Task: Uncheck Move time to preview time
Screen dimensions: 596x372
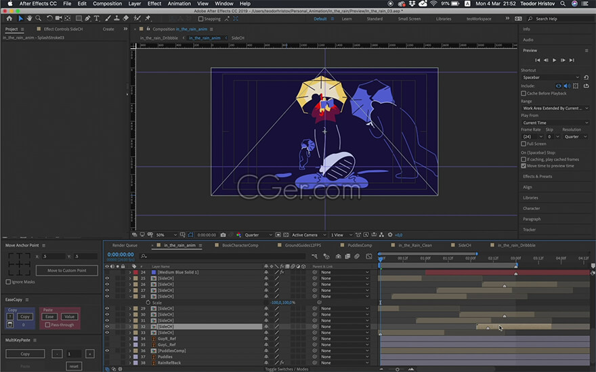Action: point(524,166)
